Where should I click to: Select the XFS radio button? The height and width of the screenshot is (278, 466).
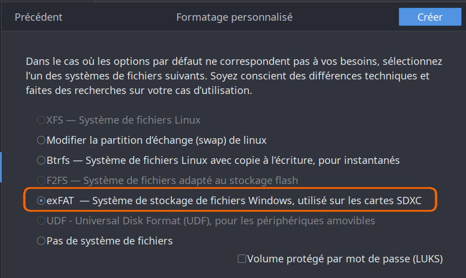(x=41, y=120)
